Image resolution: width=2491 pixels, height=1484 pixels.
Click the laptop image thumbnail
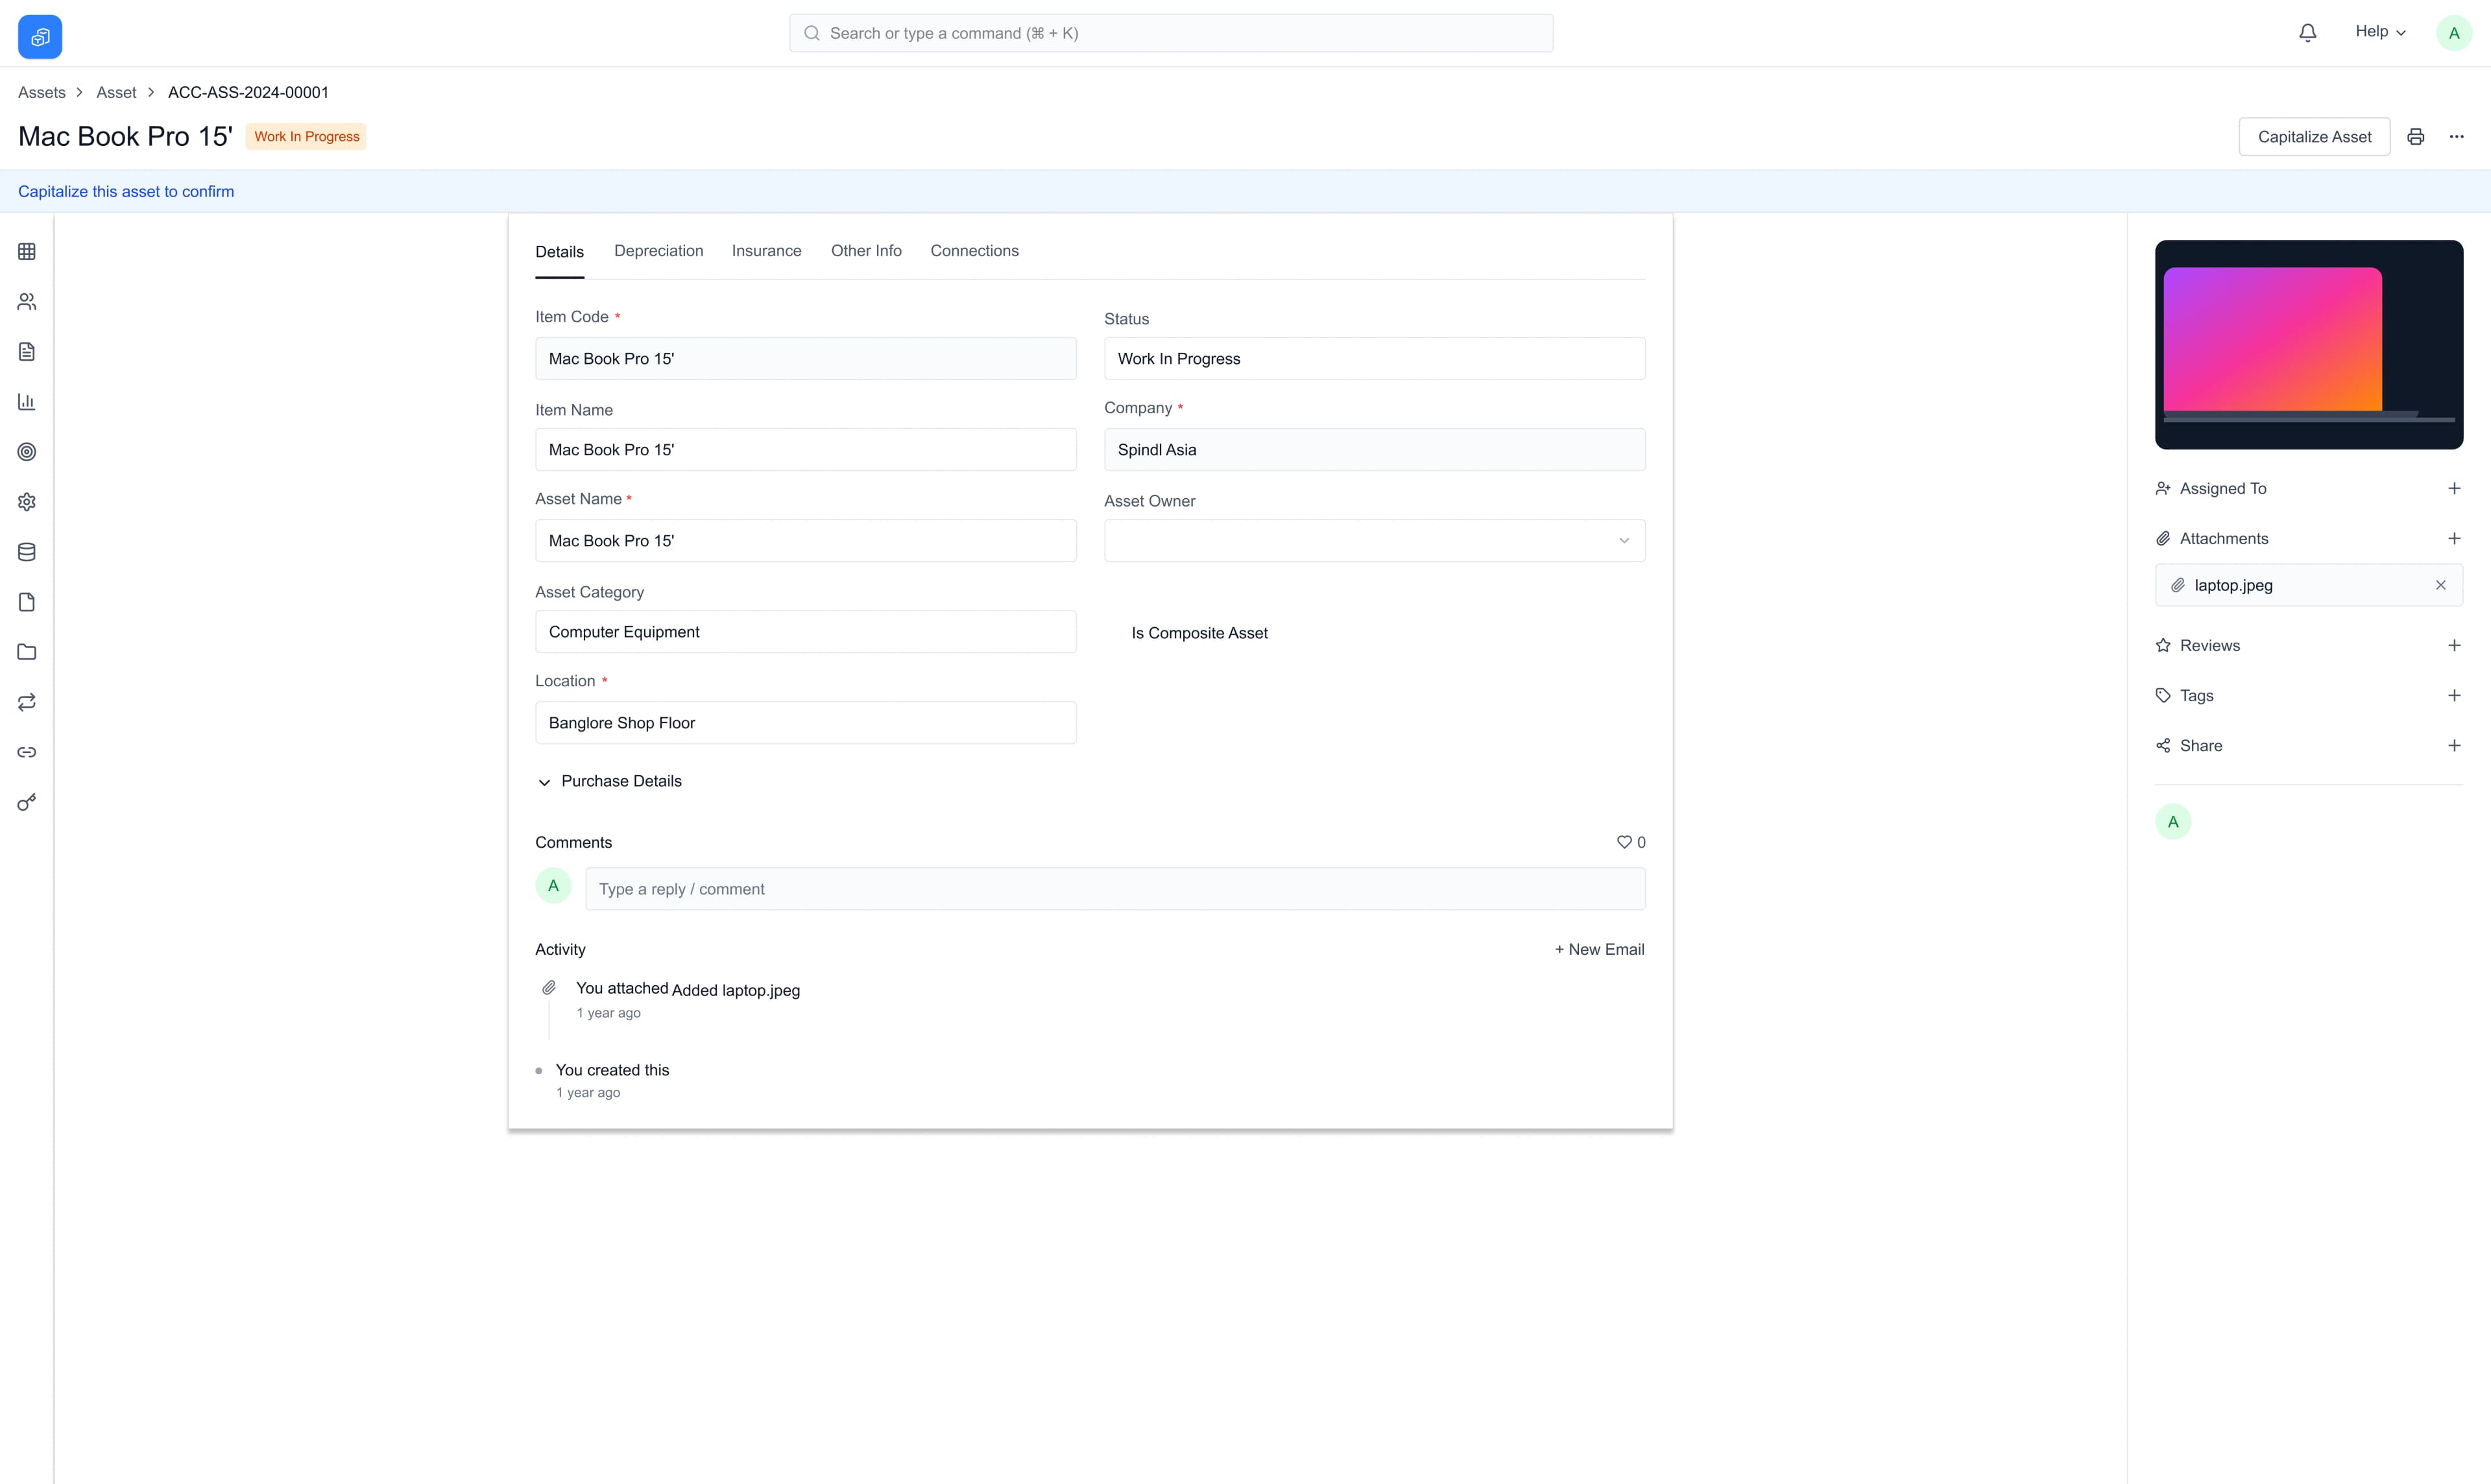[2309, 345]
